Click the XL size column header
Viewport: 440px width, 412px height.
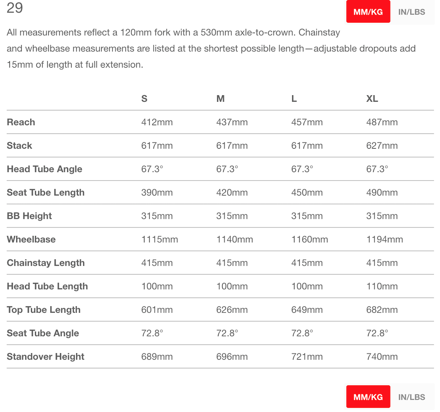tap(372, 99)
